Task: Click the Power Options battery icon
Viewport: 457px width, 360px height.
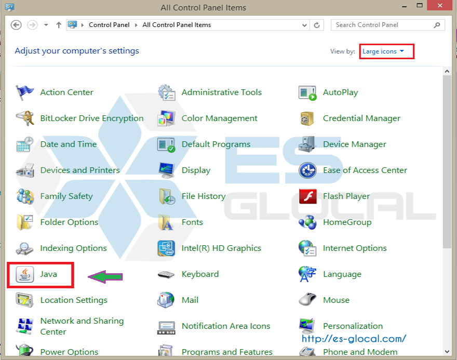Action: 24,350
